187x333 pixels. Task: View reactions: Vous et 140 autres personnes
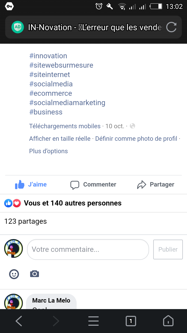[73, 203]
